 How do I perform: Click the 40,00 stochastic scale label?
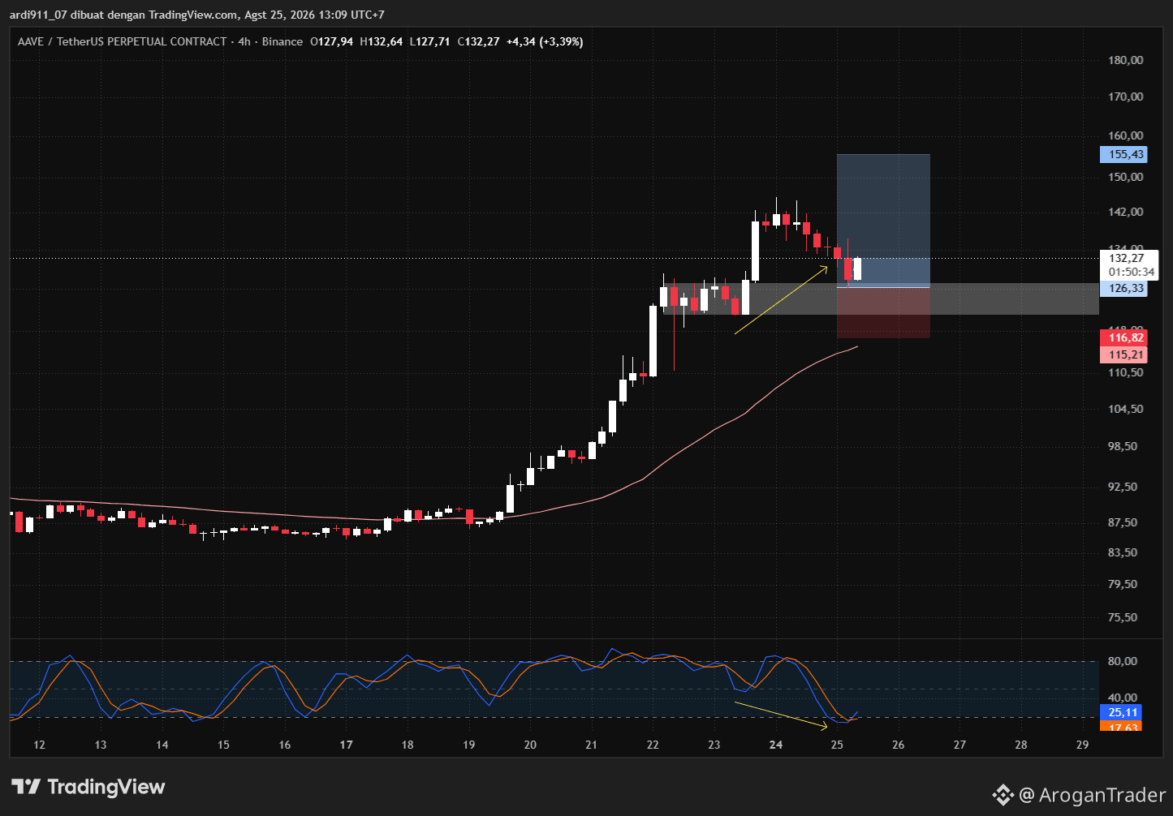click(1123, 698)
